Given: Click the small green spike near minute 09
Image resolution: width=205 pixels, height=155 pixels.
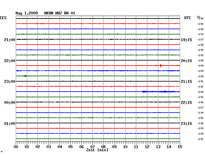Looking at the screenshot, I should [x=118, y=34].
